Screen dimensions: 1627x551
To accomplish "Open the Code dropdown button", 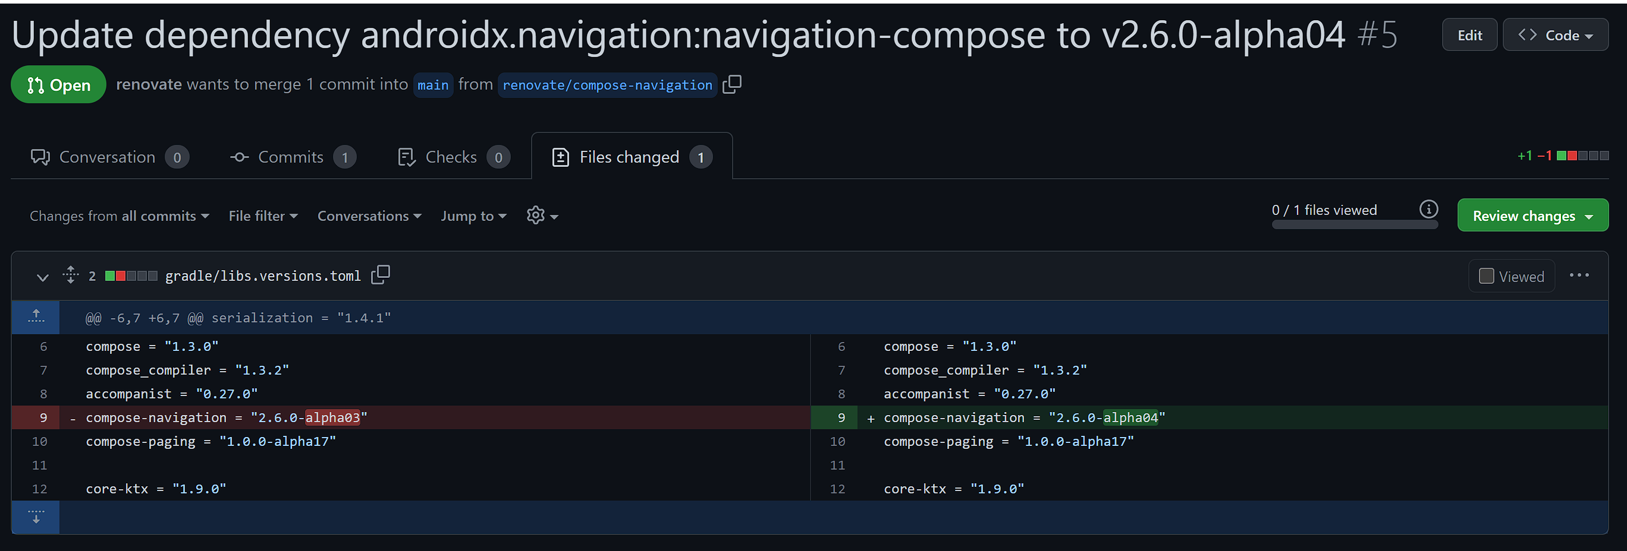I will pos(1555,35).
